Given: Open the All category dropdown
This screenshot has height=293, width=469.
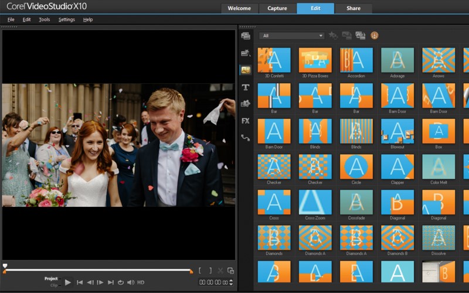Looking at the screenshot, I should (292, 36).
